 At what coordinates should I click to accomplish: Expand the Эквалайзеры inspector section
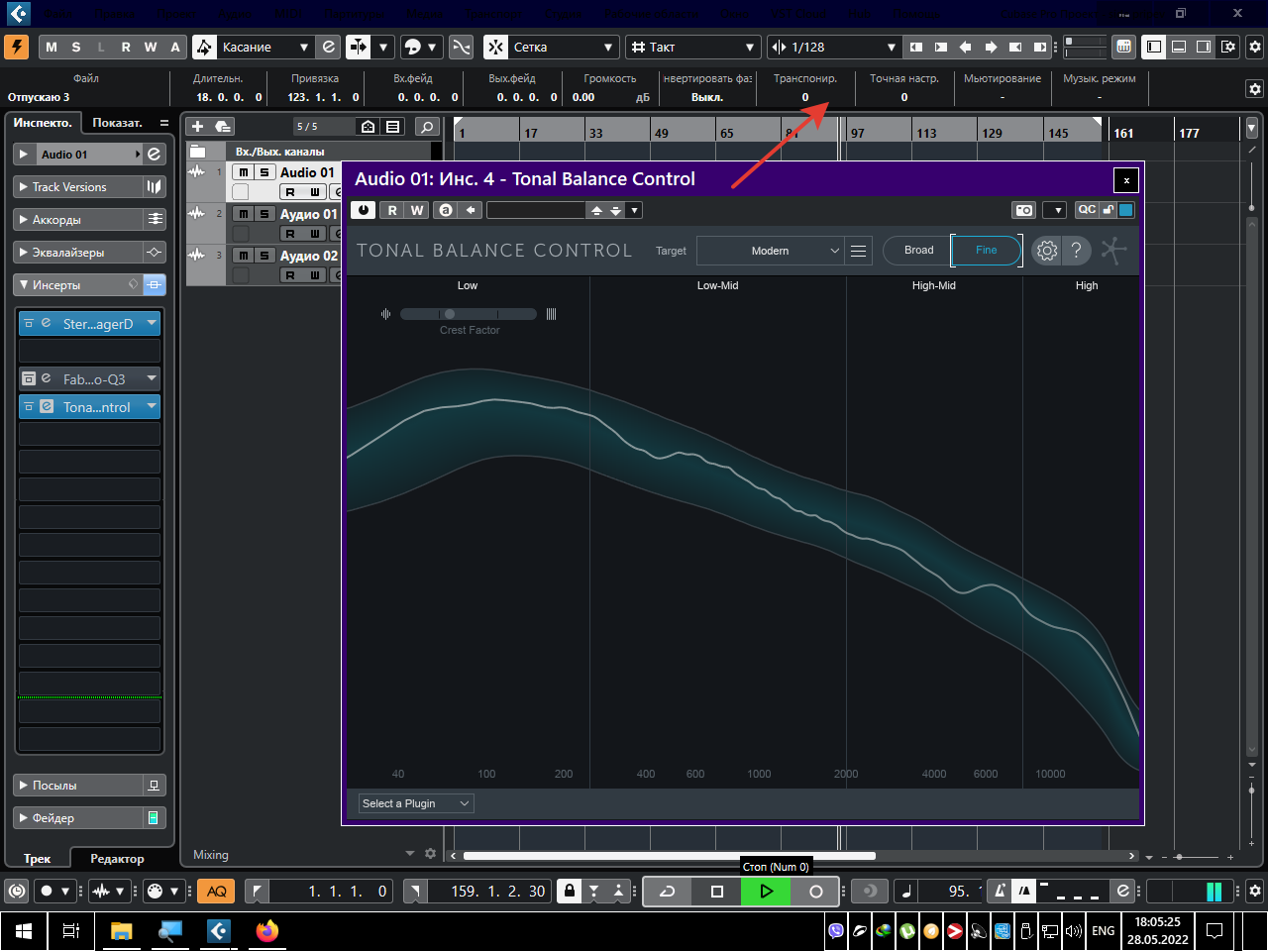[x=79, y=252]
